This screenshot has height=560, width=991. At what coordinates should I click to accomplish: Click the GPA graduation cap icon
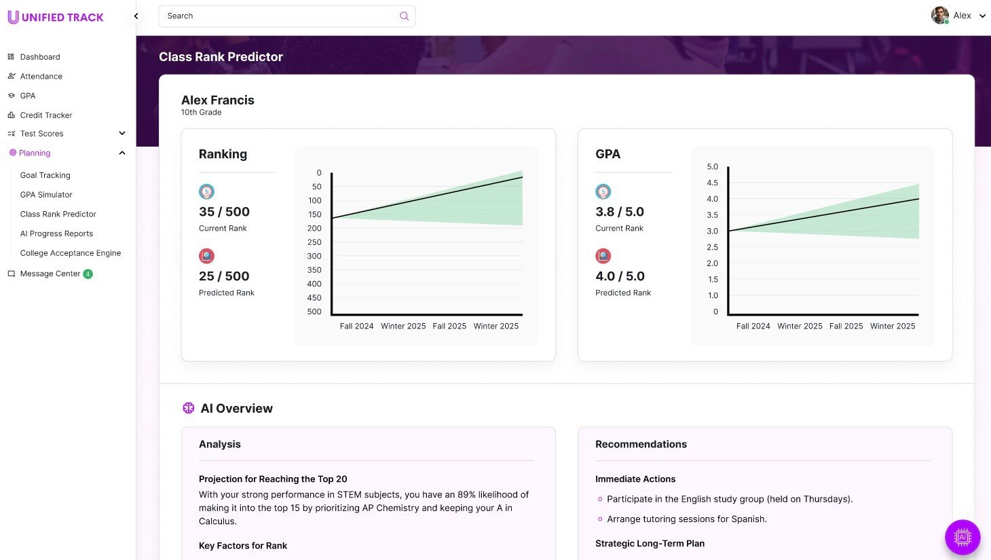pos(11,96)
